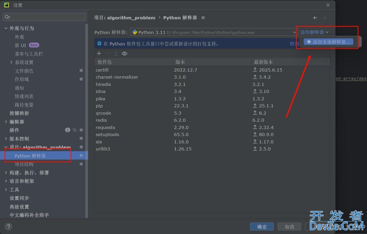Sort by 软件包 column header
Image resolution: width=367 pixels, height=234 pixels.
134,62
